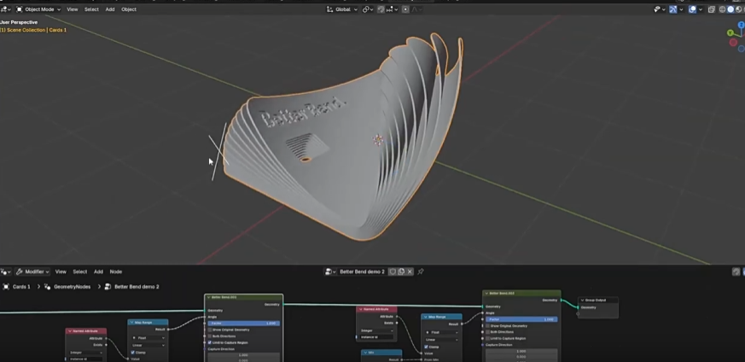Toggle the pin icon in node editor header
This screenshot has height=362, width=745.
pyautogui.click(x=421, y=271)
